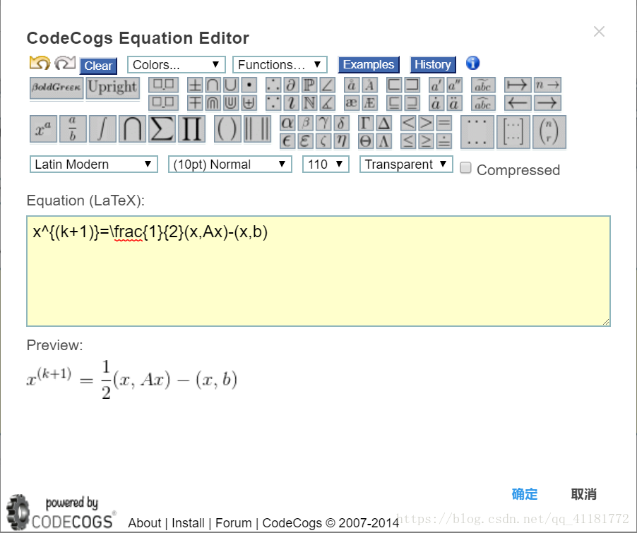637x533 pixels.
Task: Insert binomial (n r) template
Action: (x=549, y=132)
